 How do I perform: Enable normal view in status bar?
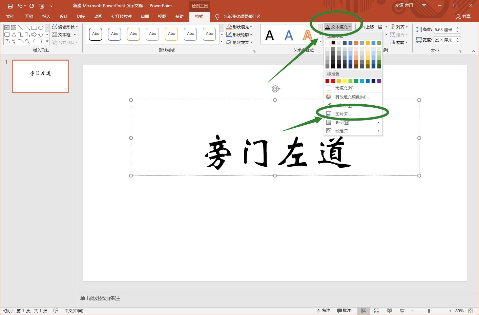(x=363, y=311)
